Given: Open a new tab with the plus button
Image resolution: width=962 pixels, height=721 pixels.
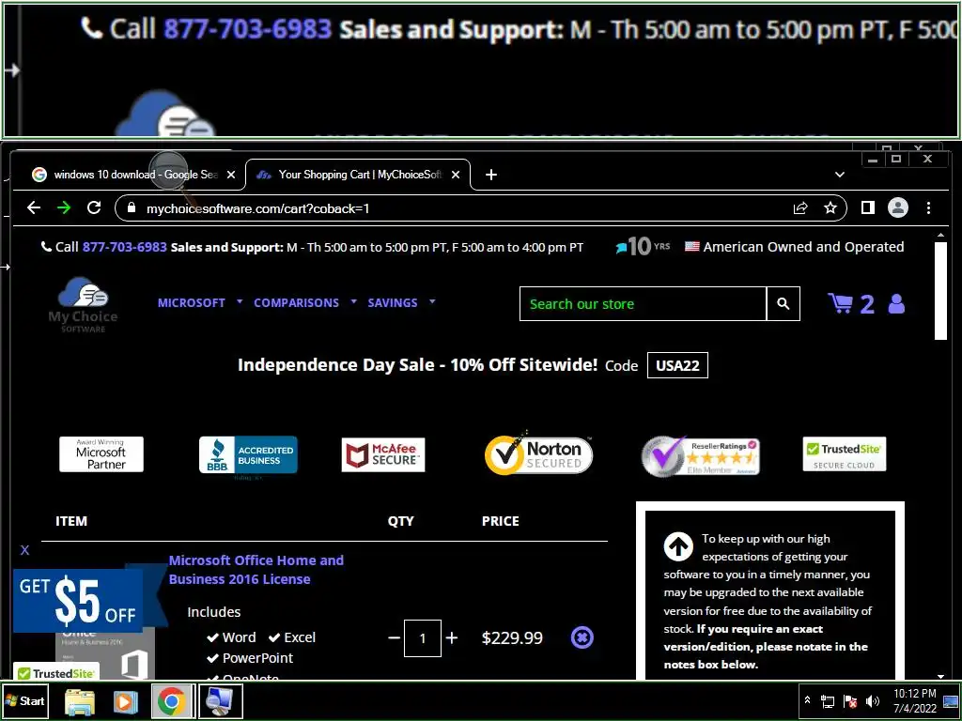Looking at the screenshot, I should 490,175.
